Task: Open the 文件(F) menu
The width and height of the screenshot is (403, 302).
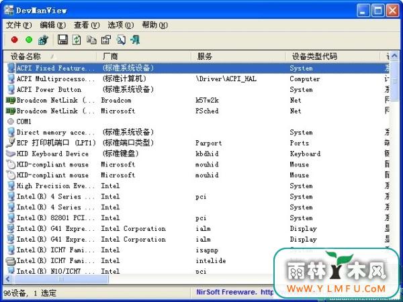Action: pos(19,26)
